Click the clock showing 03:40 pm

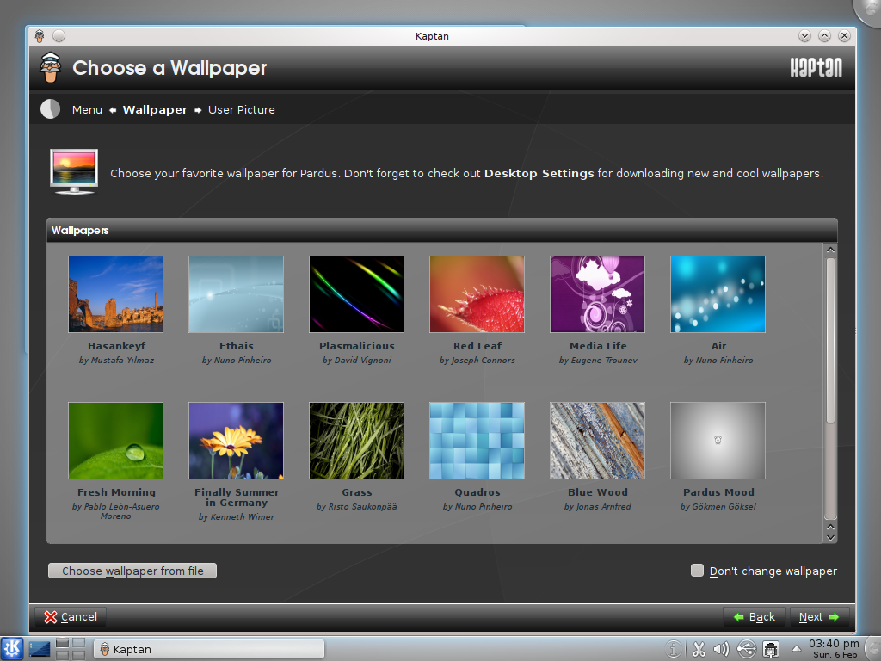(834, 648)
